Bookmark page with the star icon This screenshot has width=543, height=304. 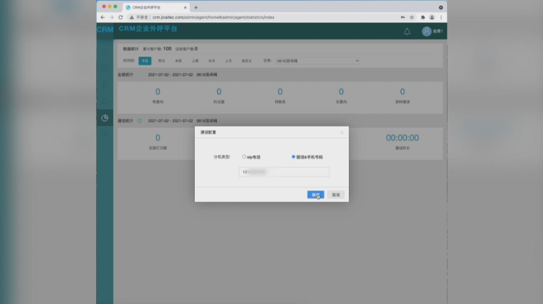(412, 18)
